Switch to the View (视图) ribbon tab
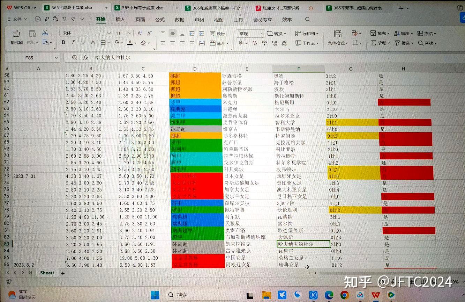 pyautogui.click(x=219, y=20)
